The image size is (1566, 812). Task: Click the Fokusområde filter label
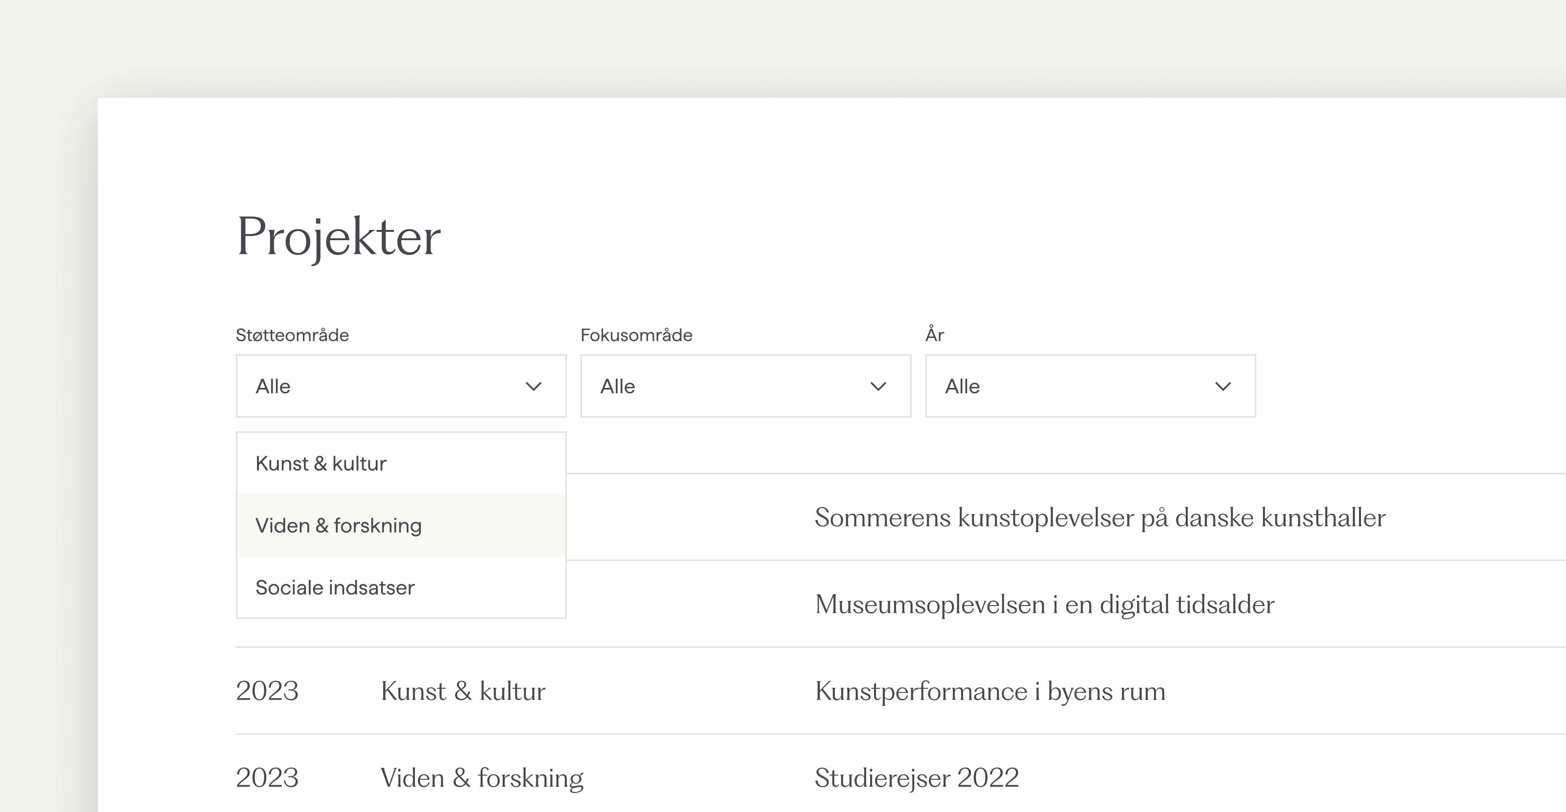click(x=636, y=335)
